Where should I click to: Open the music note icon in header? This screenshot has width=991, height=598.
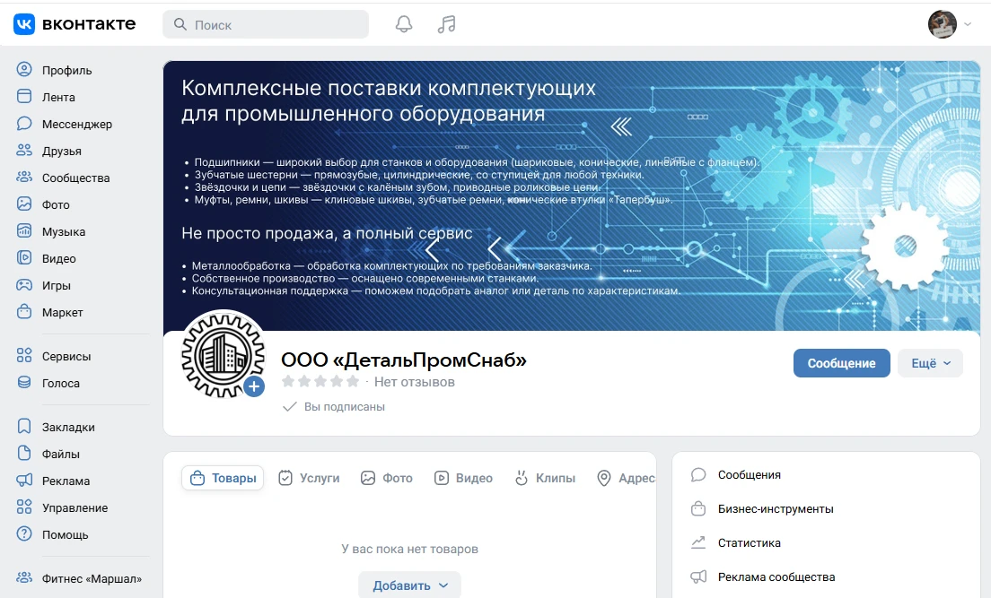pos(446,24)
